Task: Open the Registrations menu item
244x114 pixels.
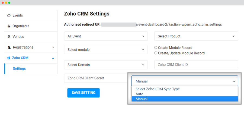Action: point(31,47)
